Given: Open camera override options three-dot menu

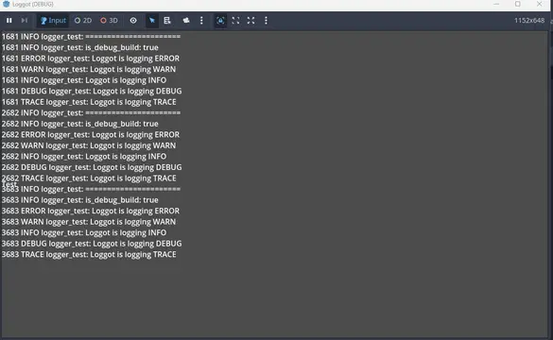Looking at the screenshot, I should click(201, 21).
